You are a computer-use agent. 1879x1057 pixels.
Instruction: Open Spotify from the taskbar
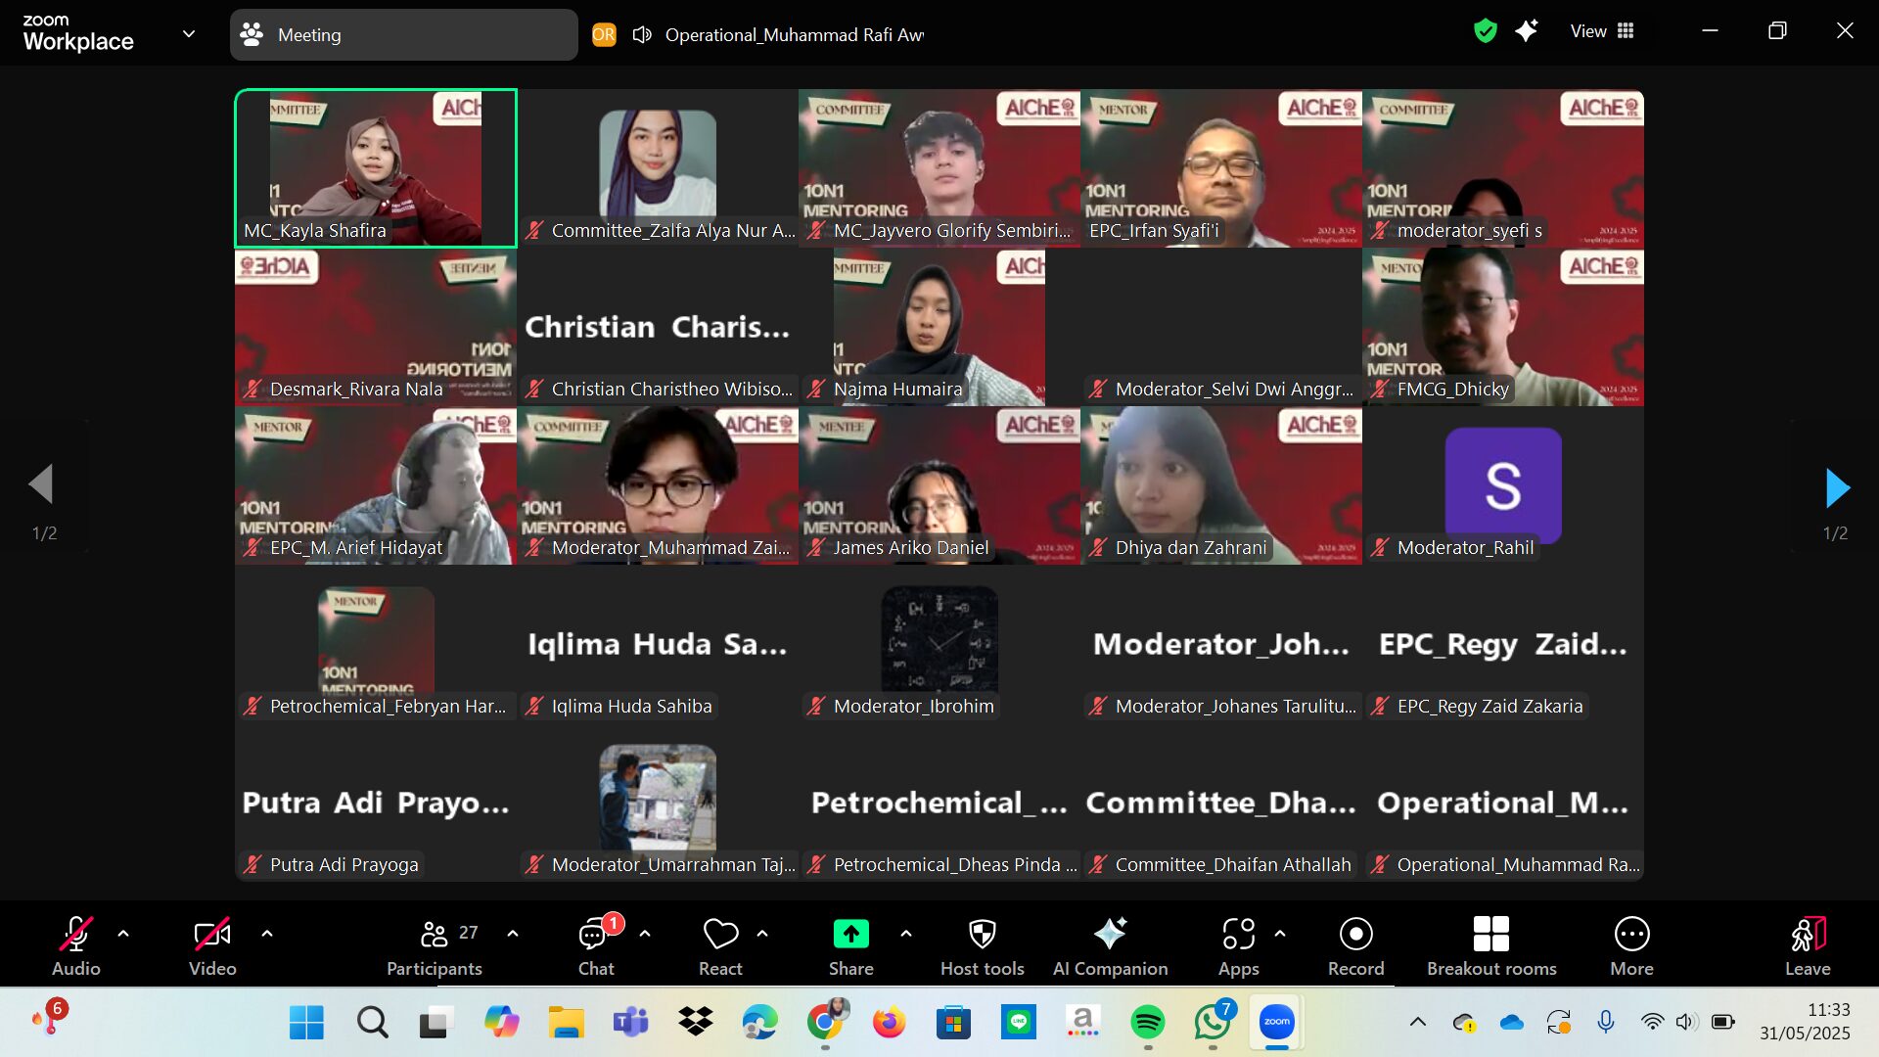[x=1147, y=1023]
